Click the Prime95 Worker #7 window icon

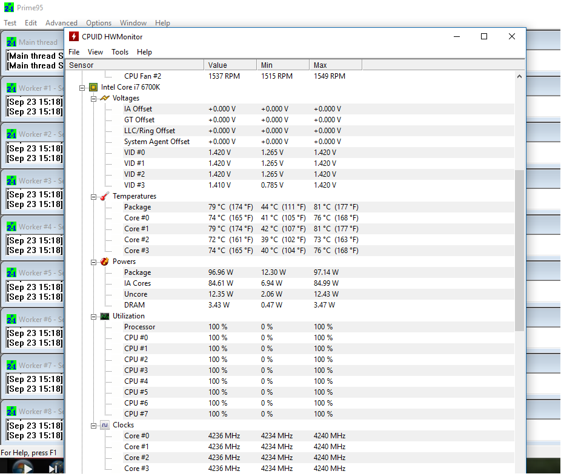(12, 366)
